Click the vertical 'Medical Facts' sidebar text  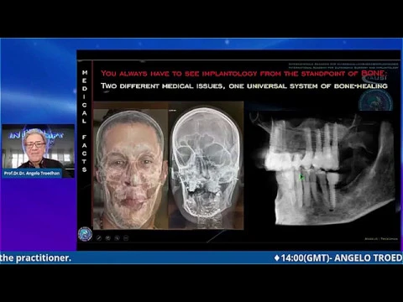[x=85, y=121]
